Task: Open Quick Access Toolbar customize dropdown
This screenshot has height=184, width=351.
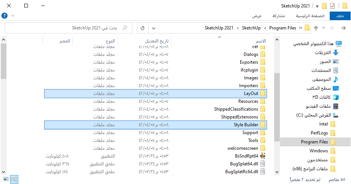Action: 317,6
